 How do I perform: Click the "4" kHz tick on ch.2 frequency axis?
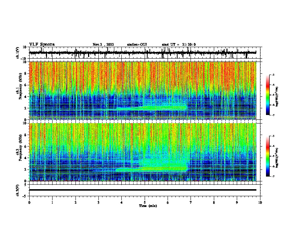coord(26,158)
